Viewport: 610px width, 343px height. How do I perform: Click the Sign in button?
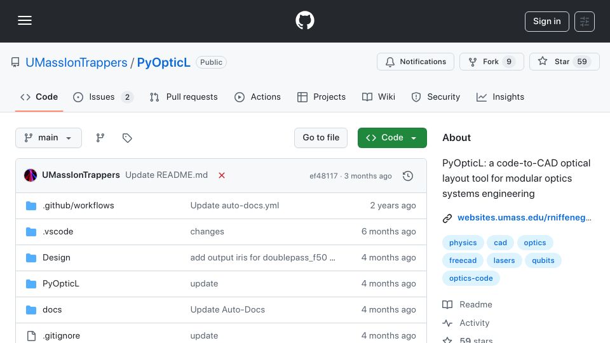(x=546, y=22)
